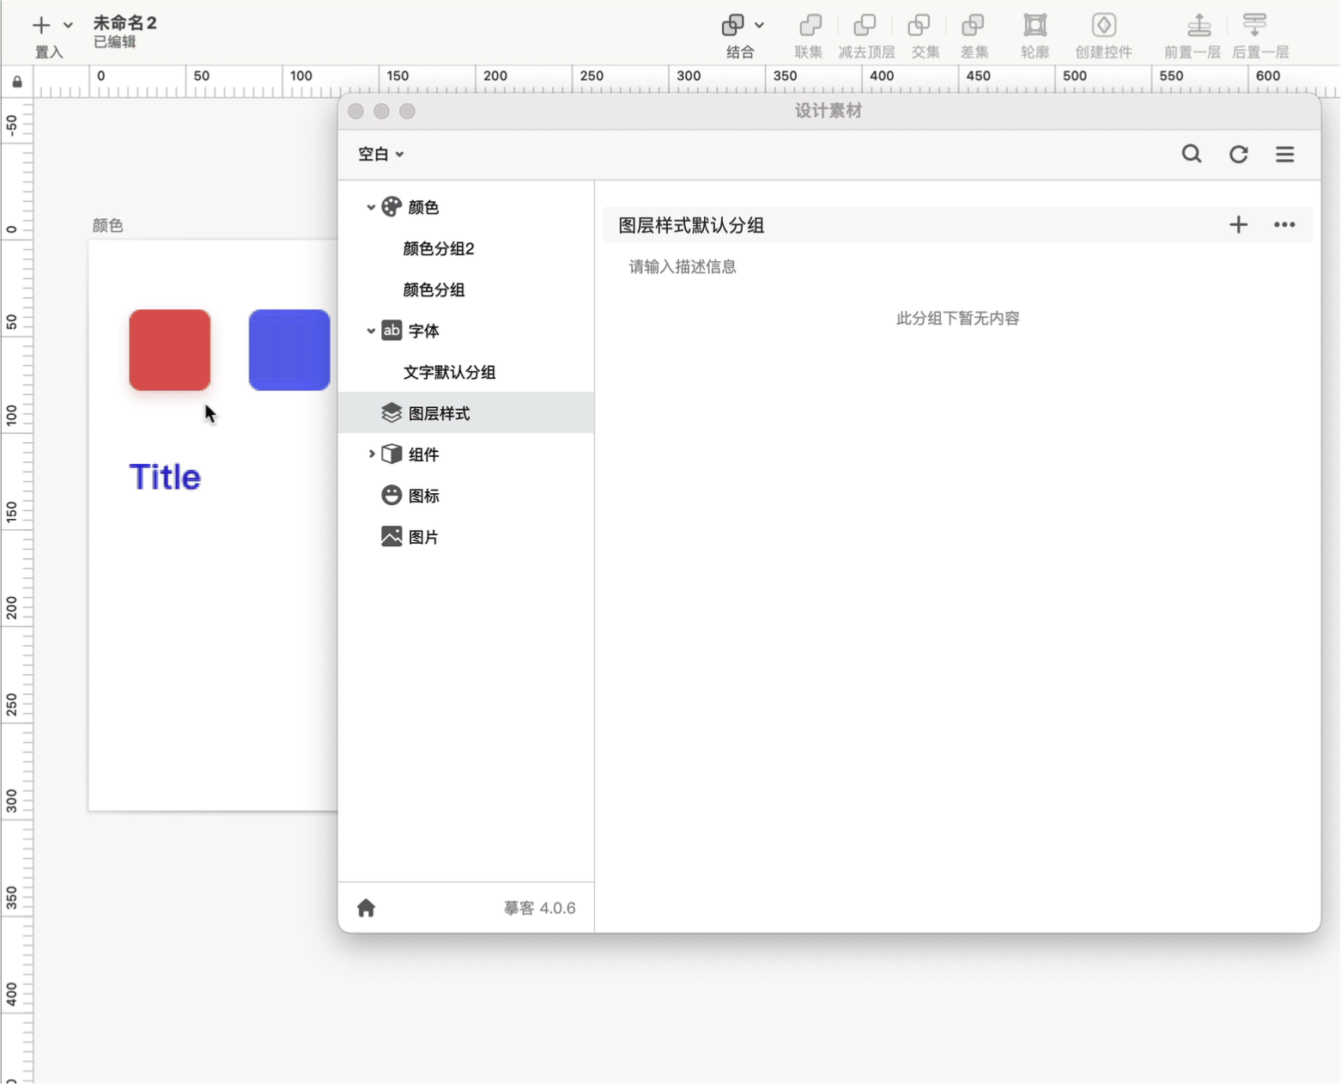Open the 结合 combine dropdown arrow
This screenshot has height=1084, width=1341.
(x=759, y=26)
